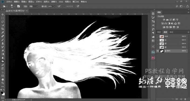Toggle the brush settings panel button
Image resolution: width=190 pixels, height=101 pixels.
pos(19,6)
